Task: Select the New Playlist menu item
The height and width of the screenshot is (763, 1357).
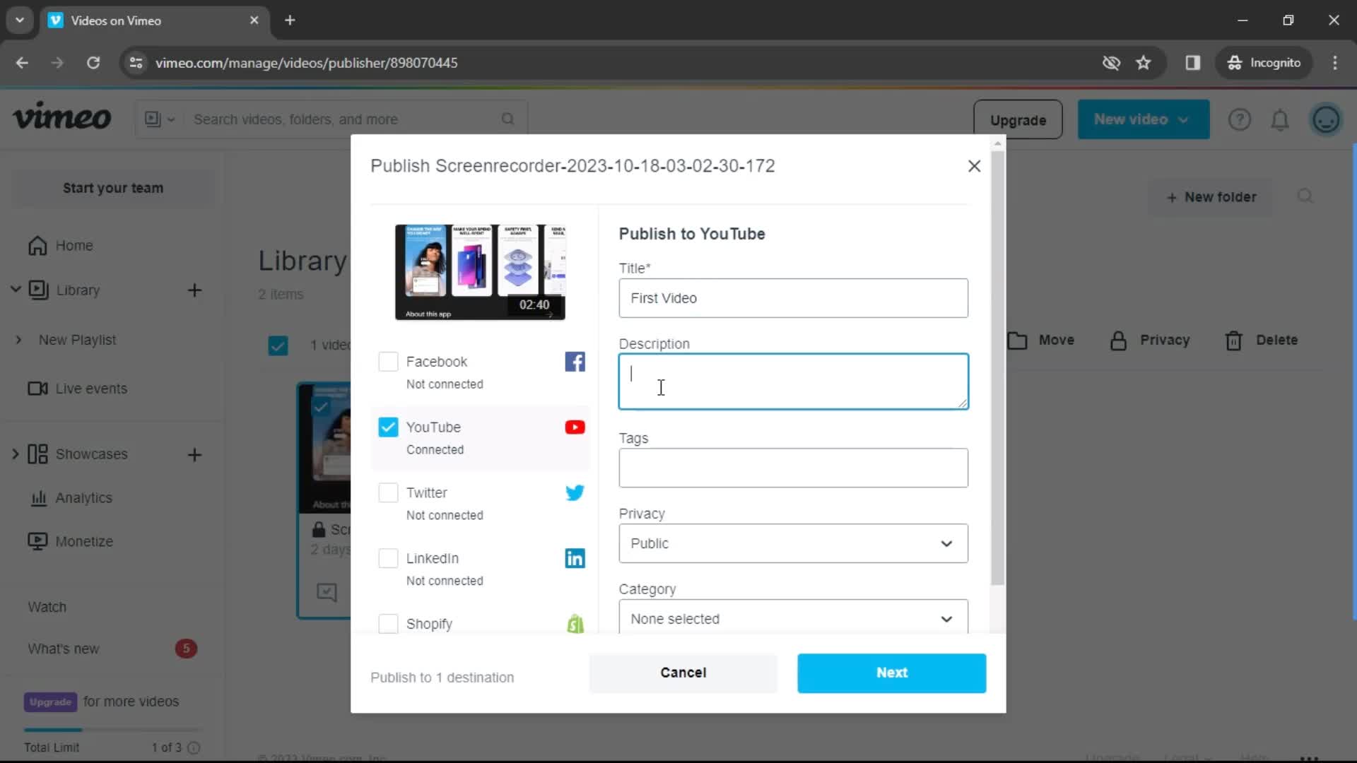Action: [x=76, y=339]
